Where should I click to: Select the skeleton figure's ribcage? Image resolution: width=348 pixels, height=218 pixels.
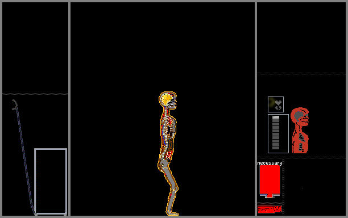[x=169, y=126]
